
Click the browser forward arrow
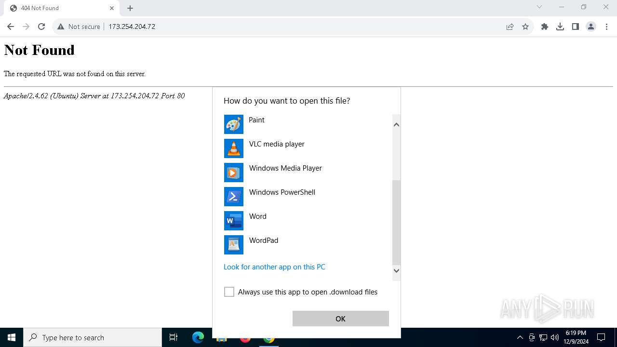[26, 27]
